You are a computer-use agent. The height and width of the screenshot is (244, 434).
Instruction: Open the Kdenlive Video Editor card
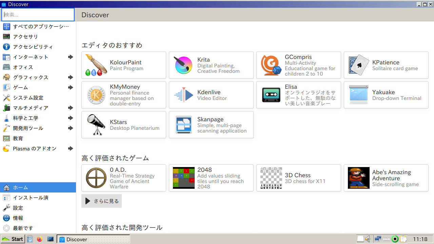pos(211,95)
